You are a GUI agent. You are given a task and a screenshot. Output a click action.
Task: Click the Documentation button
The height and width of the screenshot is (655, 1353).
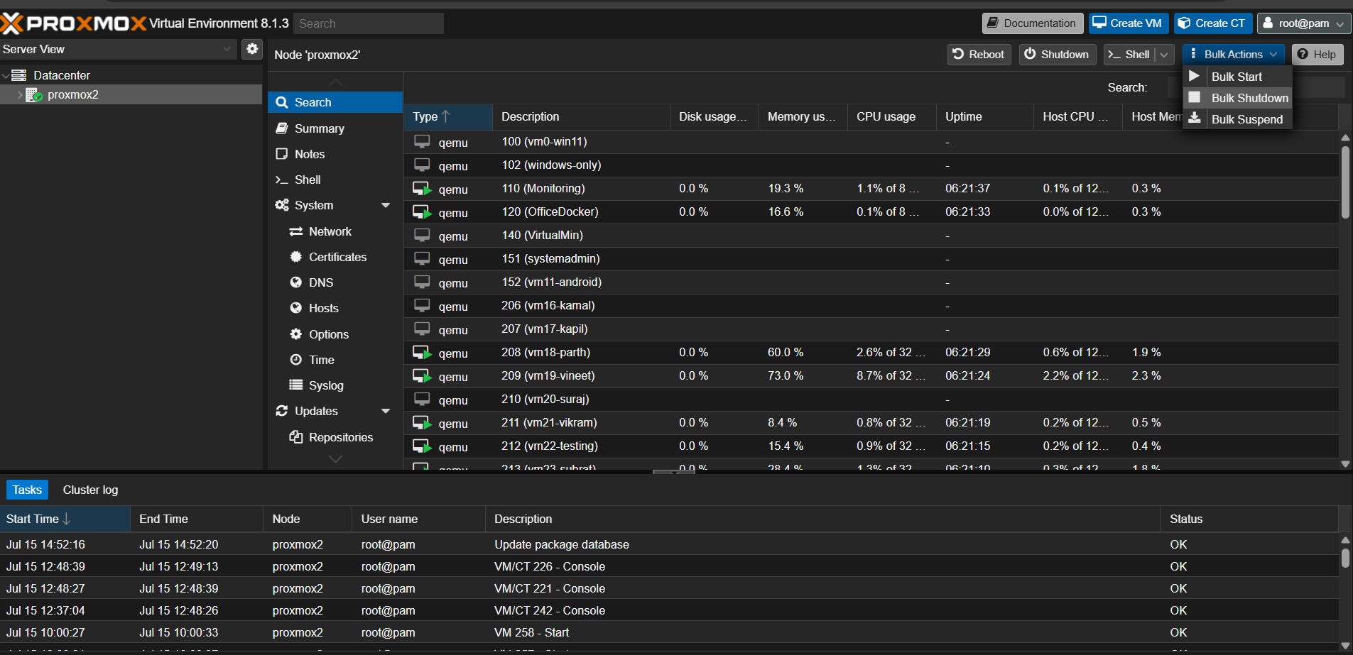click(1033, 23)
